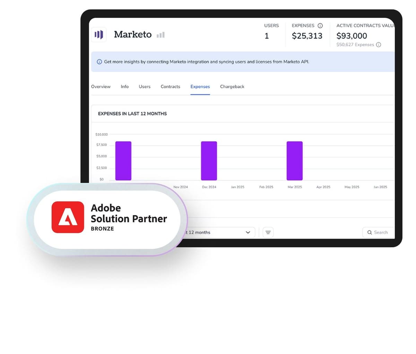Click the usage bars icon beside Marketo
Viewport: 416px width, 354px height.
pos(161,35)
